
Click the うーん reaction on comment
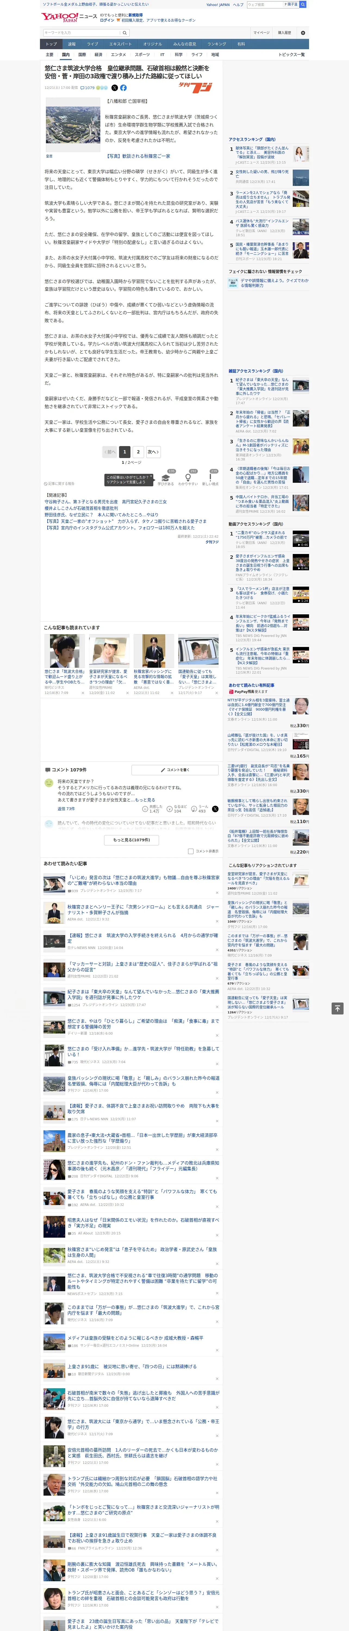coord(200,809)
